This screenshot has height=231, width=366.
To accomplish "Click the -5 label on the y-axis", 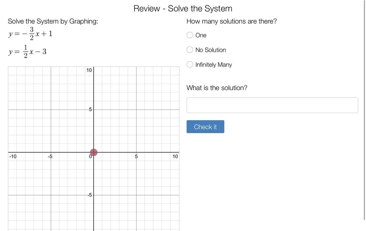I will pos(89,195).
